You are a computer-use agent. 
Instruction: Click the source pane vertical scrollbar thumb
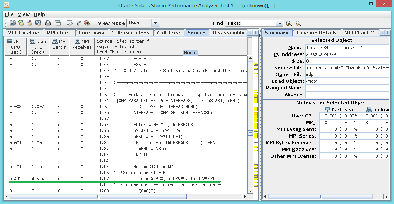[250, 133]
